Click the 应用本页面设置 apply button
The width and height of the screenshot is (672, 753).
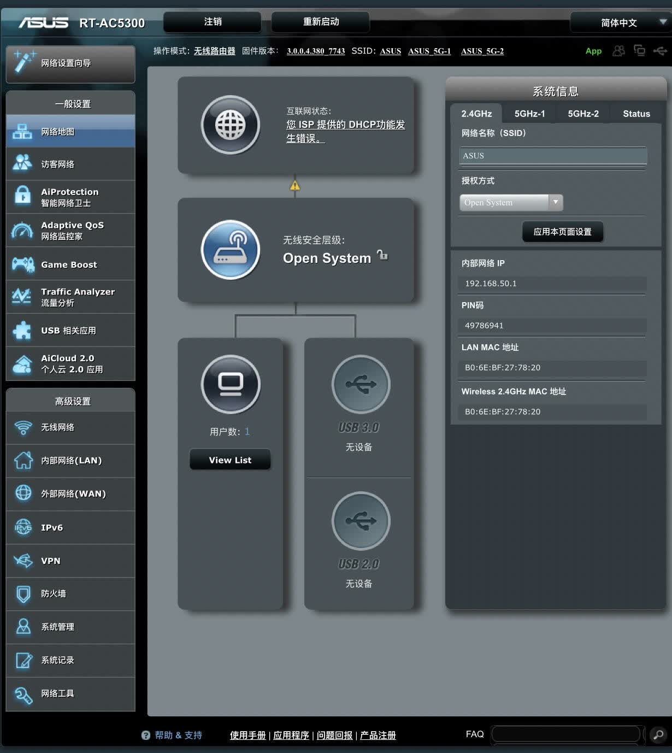(x=562, y=232)
